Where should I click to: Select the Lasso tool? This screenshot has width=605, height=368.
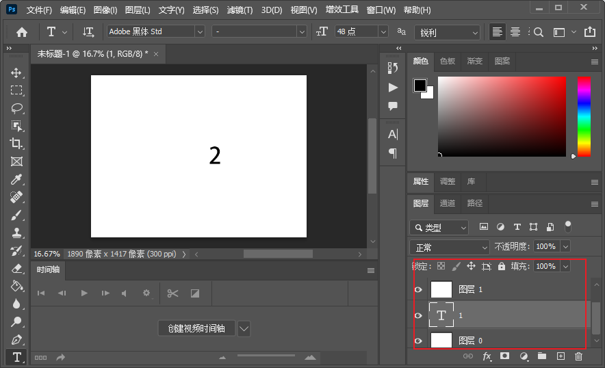(x=16, y=108)
